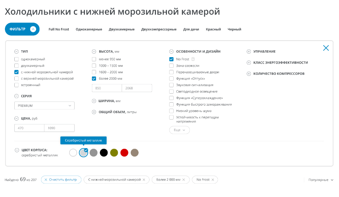Remove 'С нижней морозильной камерой' chip
Viewport: 339px width, 197px height.
click(x=144, y=180)
